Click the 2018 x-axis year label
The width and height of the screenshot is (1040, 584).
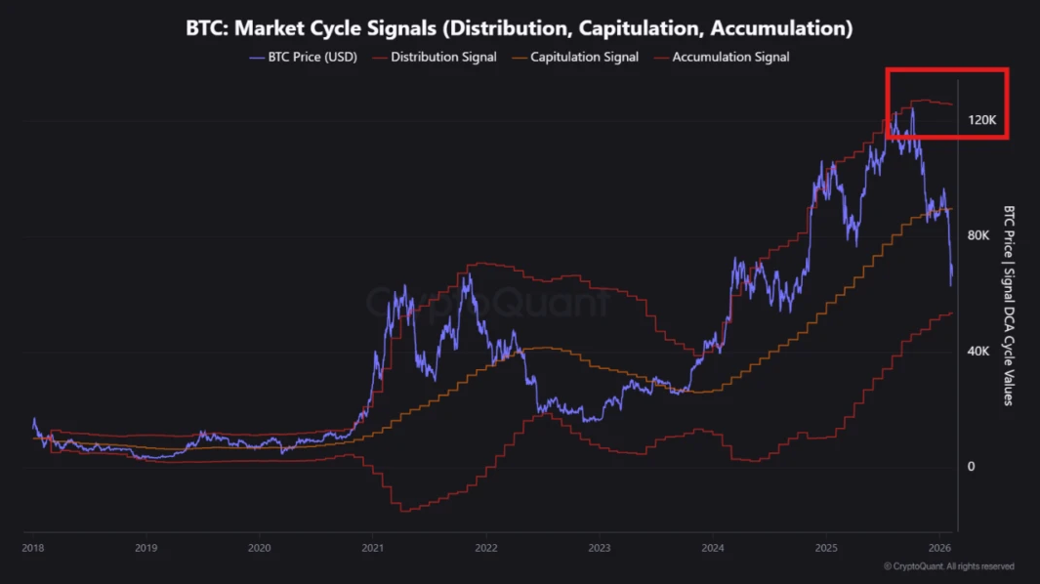[32, 549]
